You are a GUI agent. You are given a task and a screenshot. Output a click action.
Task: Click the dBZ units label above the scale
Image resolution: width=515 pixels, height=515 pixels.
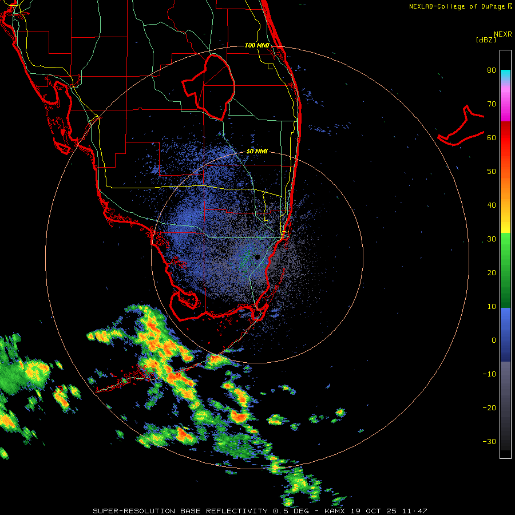486,39
